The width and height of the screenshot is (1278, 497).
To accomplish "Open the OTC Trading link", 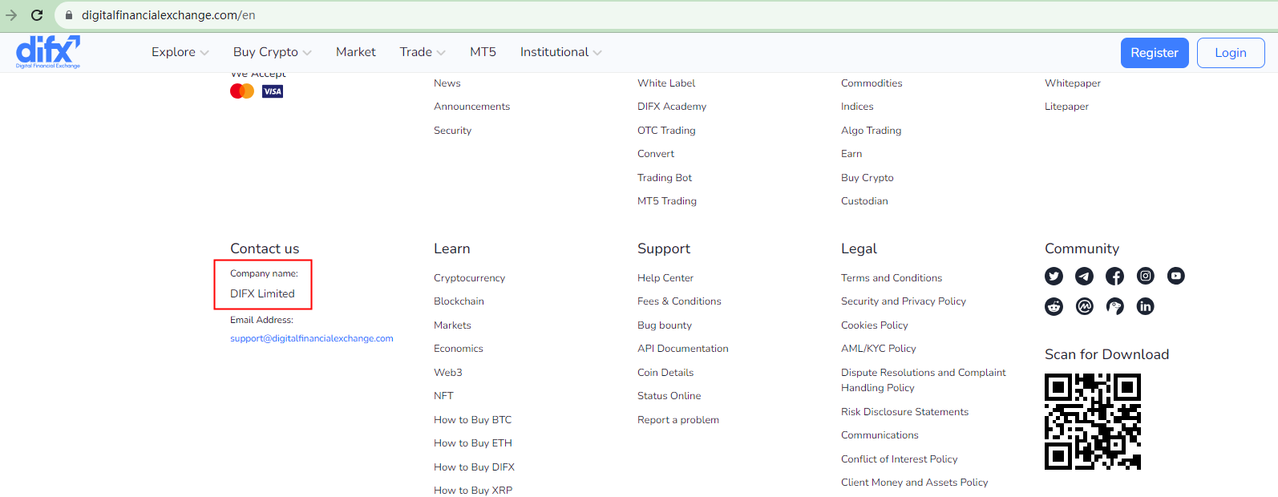I will point(666,131).
